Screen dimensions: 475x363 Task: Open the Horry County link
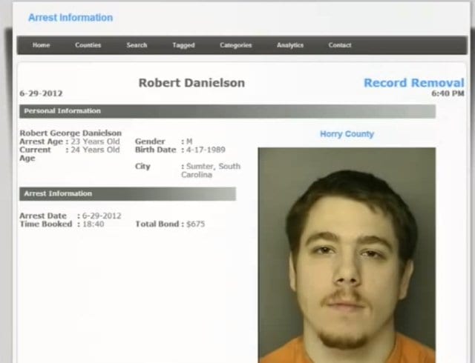pyautogui.click(x=347, y=134)
